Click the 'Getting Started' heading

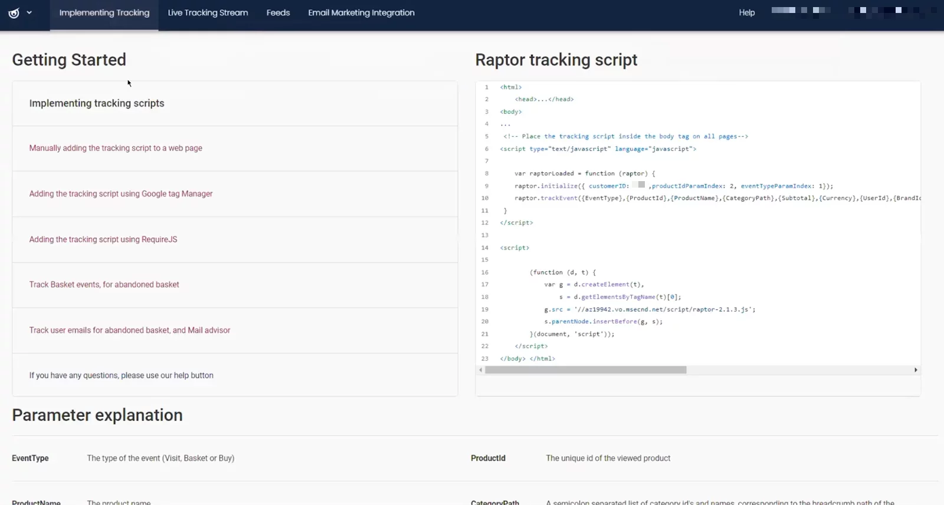coord(69,60)
